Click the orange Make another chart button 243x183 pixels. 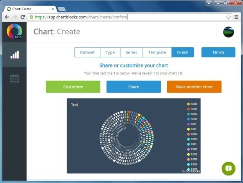coord(194,87)
